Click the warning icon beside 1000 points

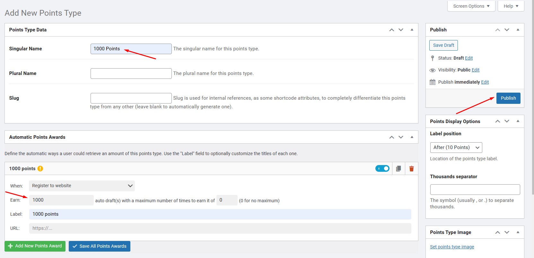pyautogui.click(x=40, y=169)
